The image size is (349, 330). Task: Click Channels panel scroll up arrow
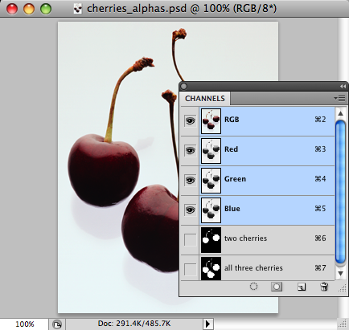coord(340,113)
